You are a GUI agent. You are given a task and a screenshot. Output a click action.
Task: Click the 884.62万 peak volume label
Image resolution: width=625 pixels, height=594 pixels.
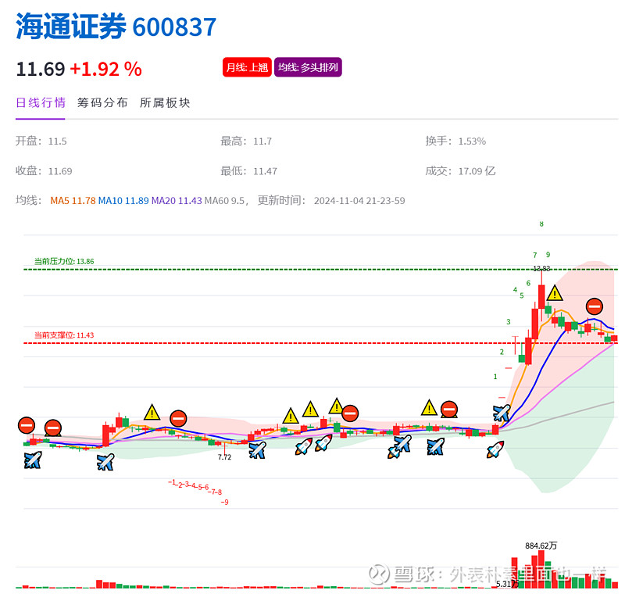point(541,546)
